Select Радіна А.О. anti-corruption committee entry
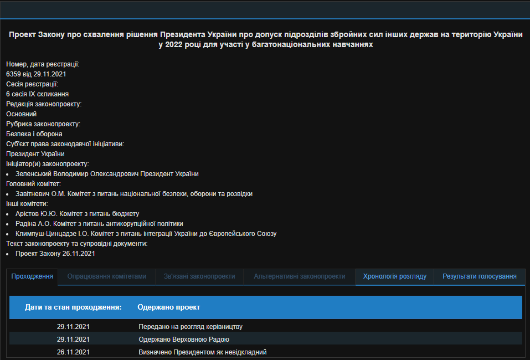This screenshot has height=360, width=530. [99, 224]
